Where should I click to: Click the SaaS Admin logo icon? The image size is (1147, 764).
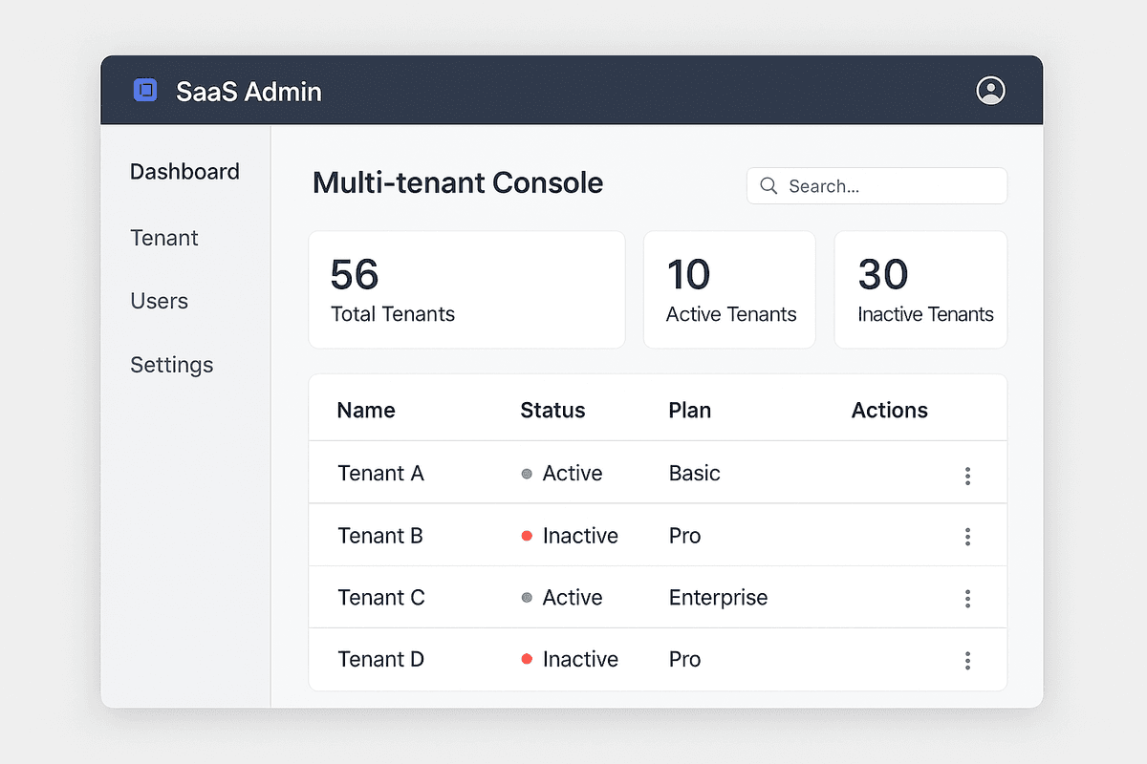pyautogui.click(x=145, y=90)
